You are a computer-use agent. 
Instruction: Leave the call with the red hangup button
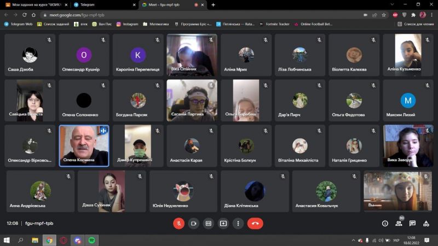tap(255, 224)
